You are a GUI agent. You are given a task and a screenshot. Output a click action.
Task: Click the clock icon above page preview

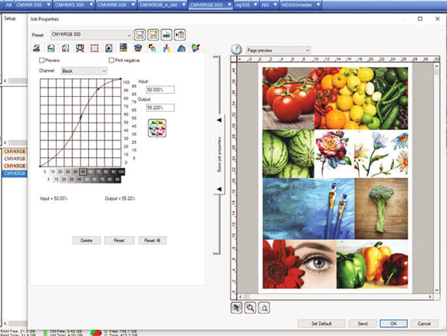(236, 50)
